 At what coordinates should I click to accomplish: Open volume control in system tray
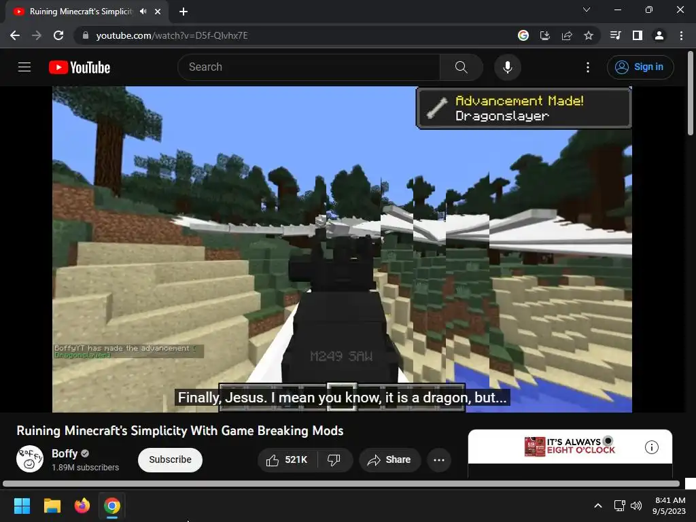coord(636,506)
